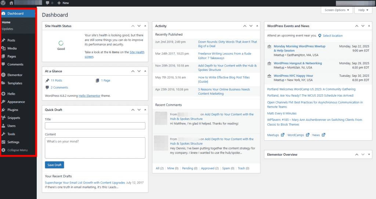Image resolution: width=376 pixels, height=199 pixels.
Task: Collapse the Quick Draft panel
Action: click(145, 110)
